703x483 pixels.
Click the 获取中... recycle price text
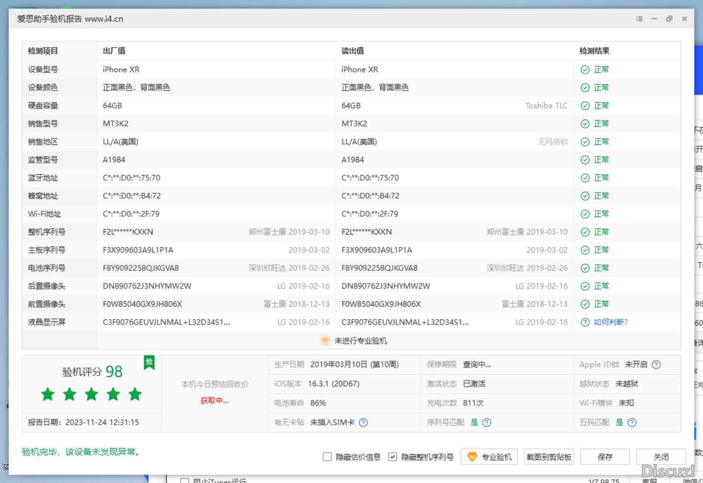(x=214, y=401)
